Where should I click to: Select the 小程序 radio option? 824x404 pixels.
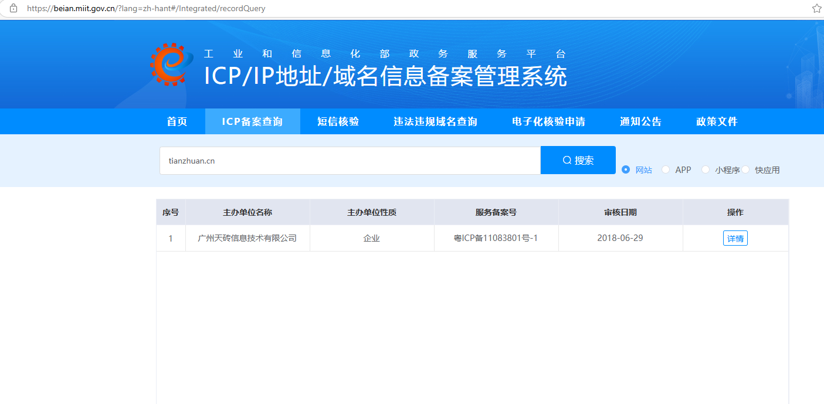pyautogui.click(x=706, y=169)
